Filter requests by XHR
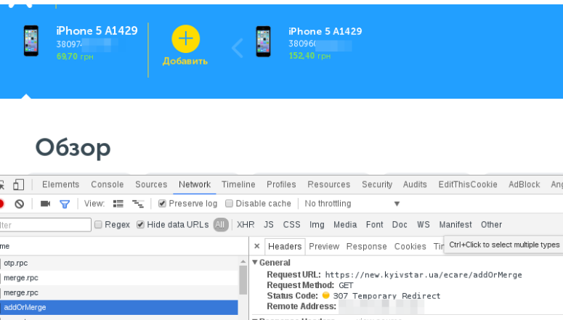Image resolution: width=563 pixels, height=320 pixels. click(246, 224)
